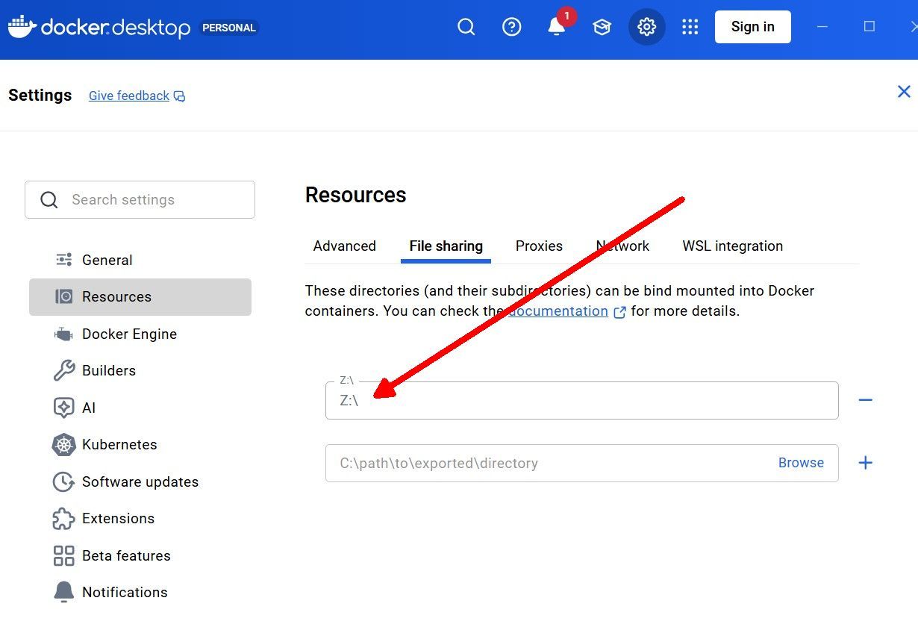Screen dimensions: 918x636
Task: Open the Give feedback link
Action: [x=137, y=96]
